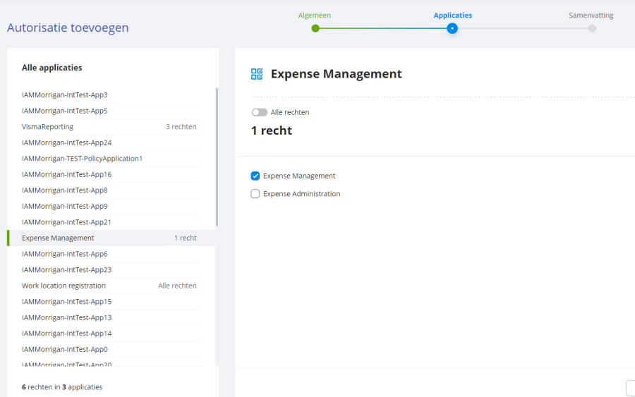Click the '3 rechten' count for VismaReporting
The height and width of the screenshot is (397, 635).
click(x=181, y=127)
